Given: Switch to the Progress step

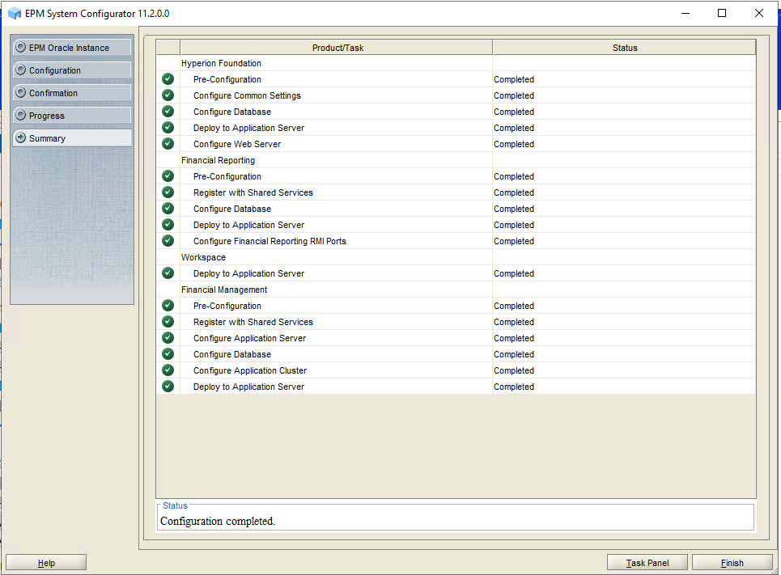Looking at the screenshot, I should point(72,116).
